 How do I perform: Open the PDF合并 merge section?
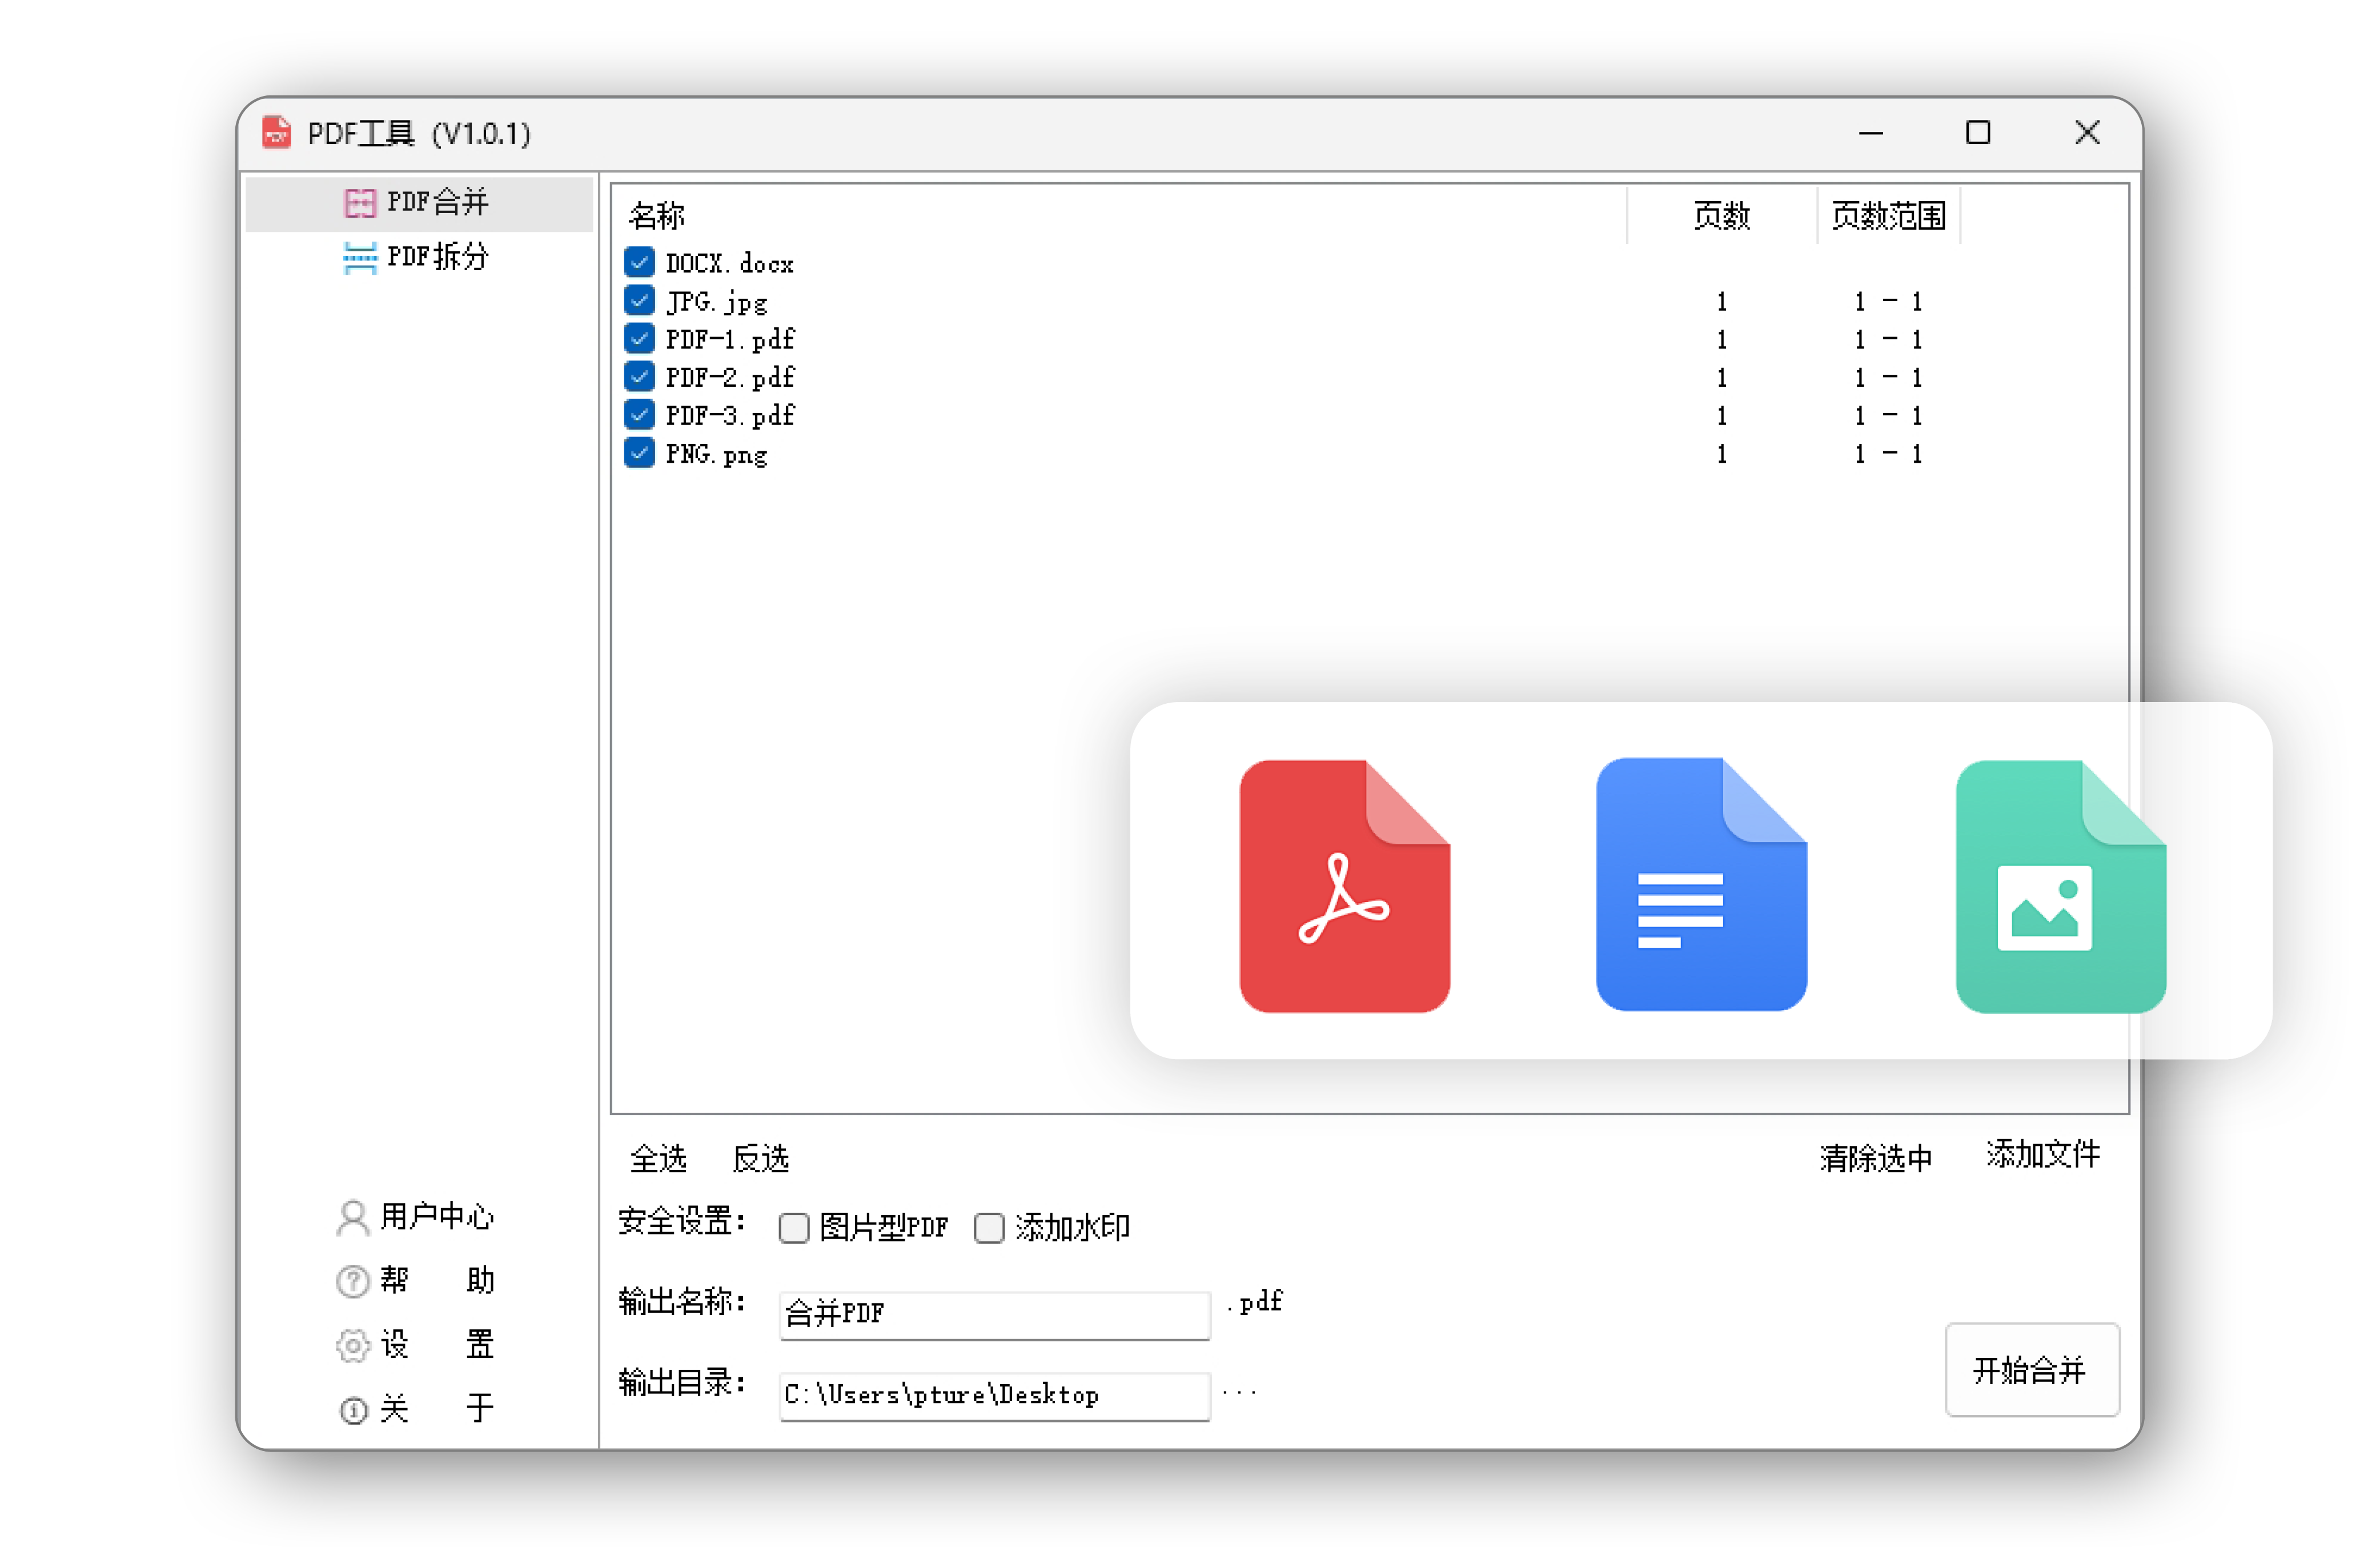[418, 203]
